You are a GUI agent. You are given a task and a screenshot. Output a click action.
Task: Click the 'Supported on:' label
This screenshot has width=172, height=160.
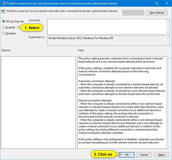(37, 37)
